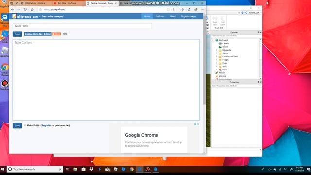311x175 pixels.
Task: Tick the Make Public checkbox
Action: [25, 125]
